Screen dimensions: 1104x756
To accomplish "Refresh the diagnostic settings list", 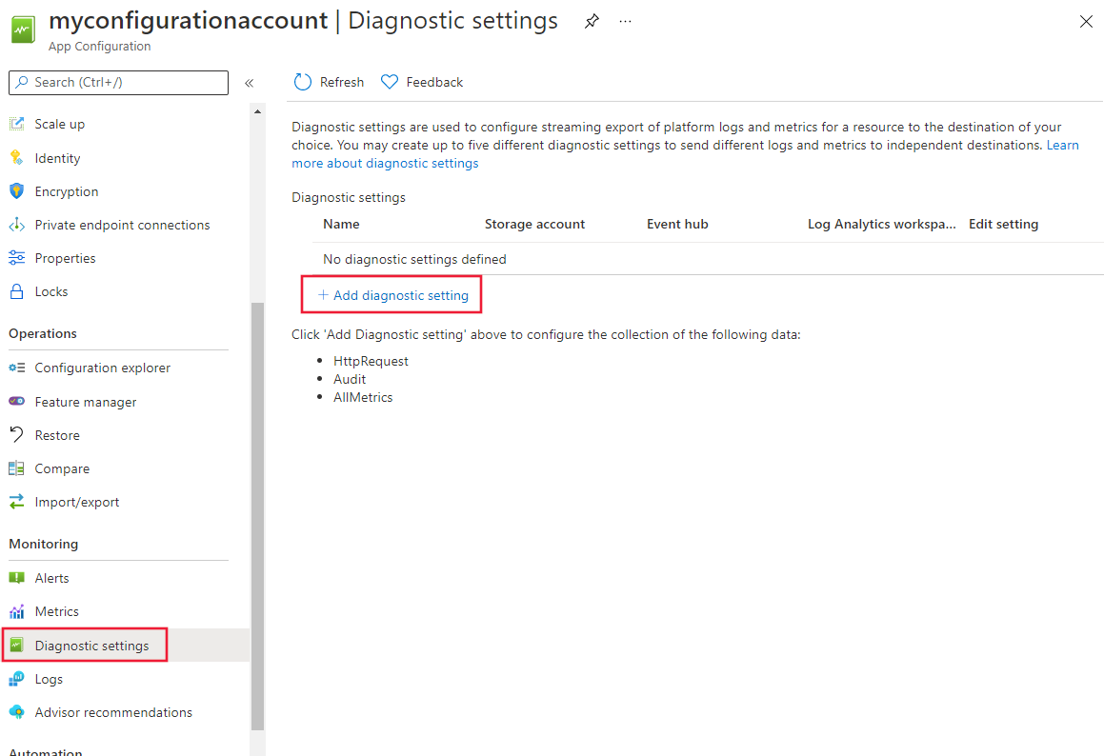I will 328,82.
